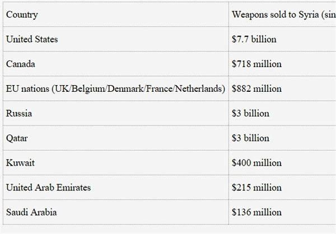Select the $882 million cell
336x234 pixels.
pyautogui.click(x=256, y=89)
